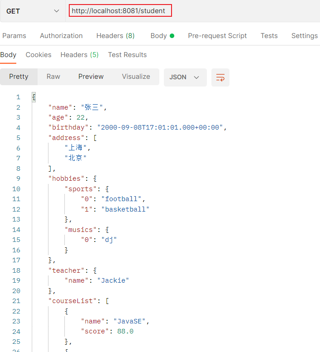Click line number 1 in gutter
Screen dimensions: 320x352
[x=18, y=97]
